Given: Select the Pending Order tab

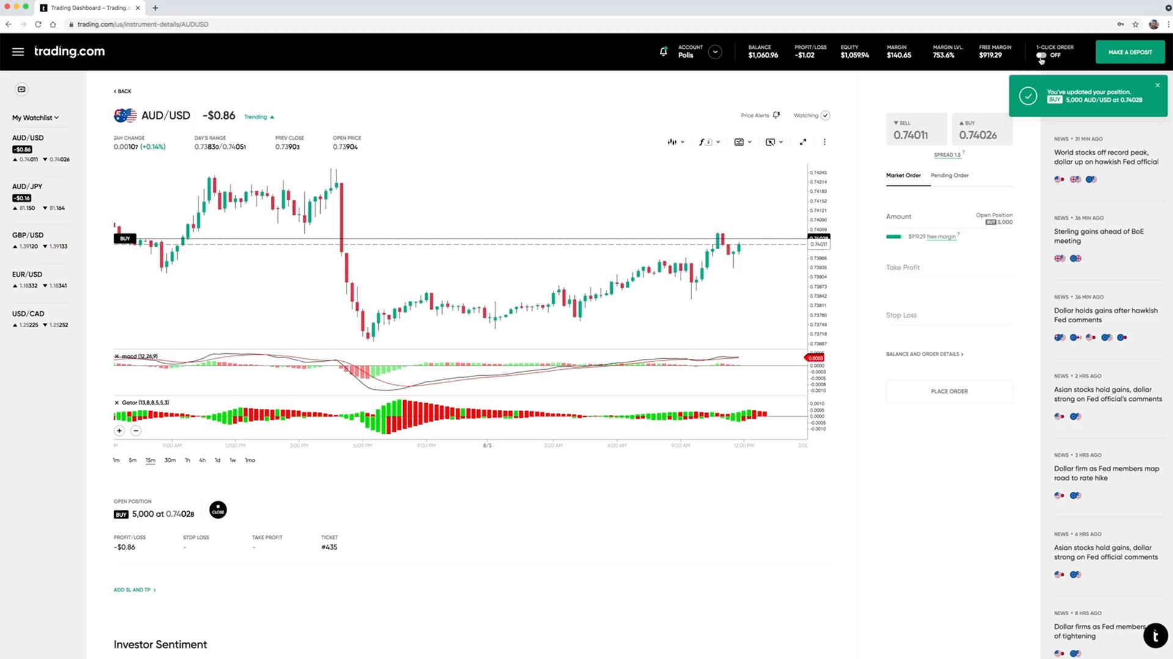Looking at the screenshot, I should [x=950, y=175].
